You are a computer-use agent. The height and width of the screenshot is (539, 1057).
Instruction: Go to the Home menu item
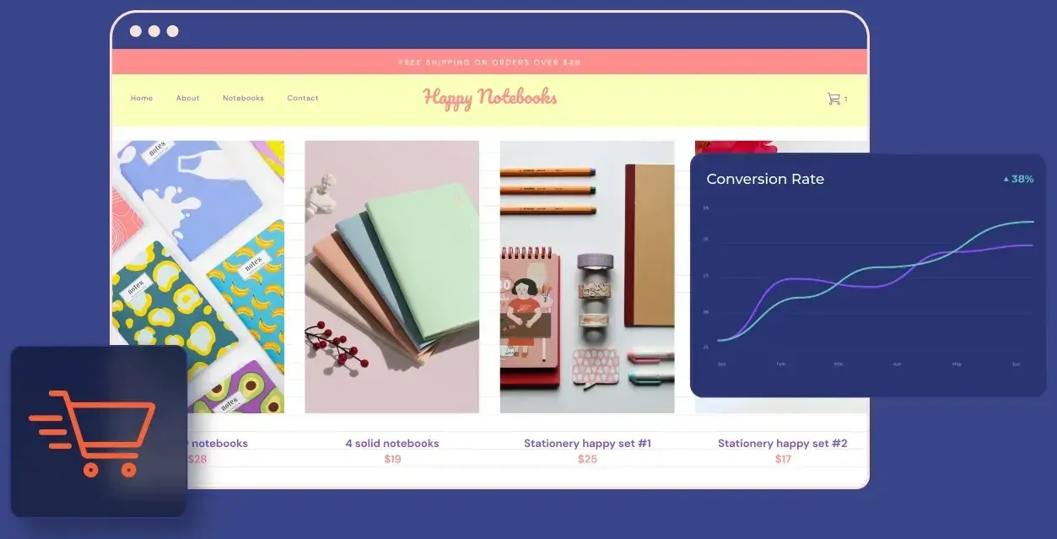[142, 98]
